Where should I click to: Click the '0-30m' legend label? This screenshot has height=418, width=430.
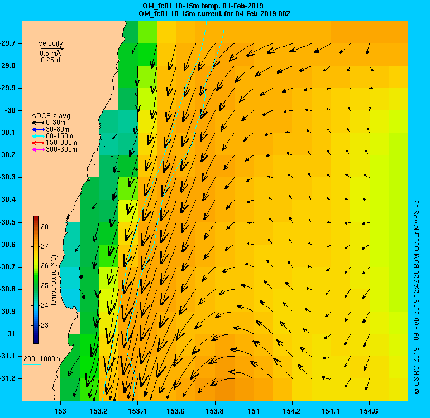tap(56, 123)
